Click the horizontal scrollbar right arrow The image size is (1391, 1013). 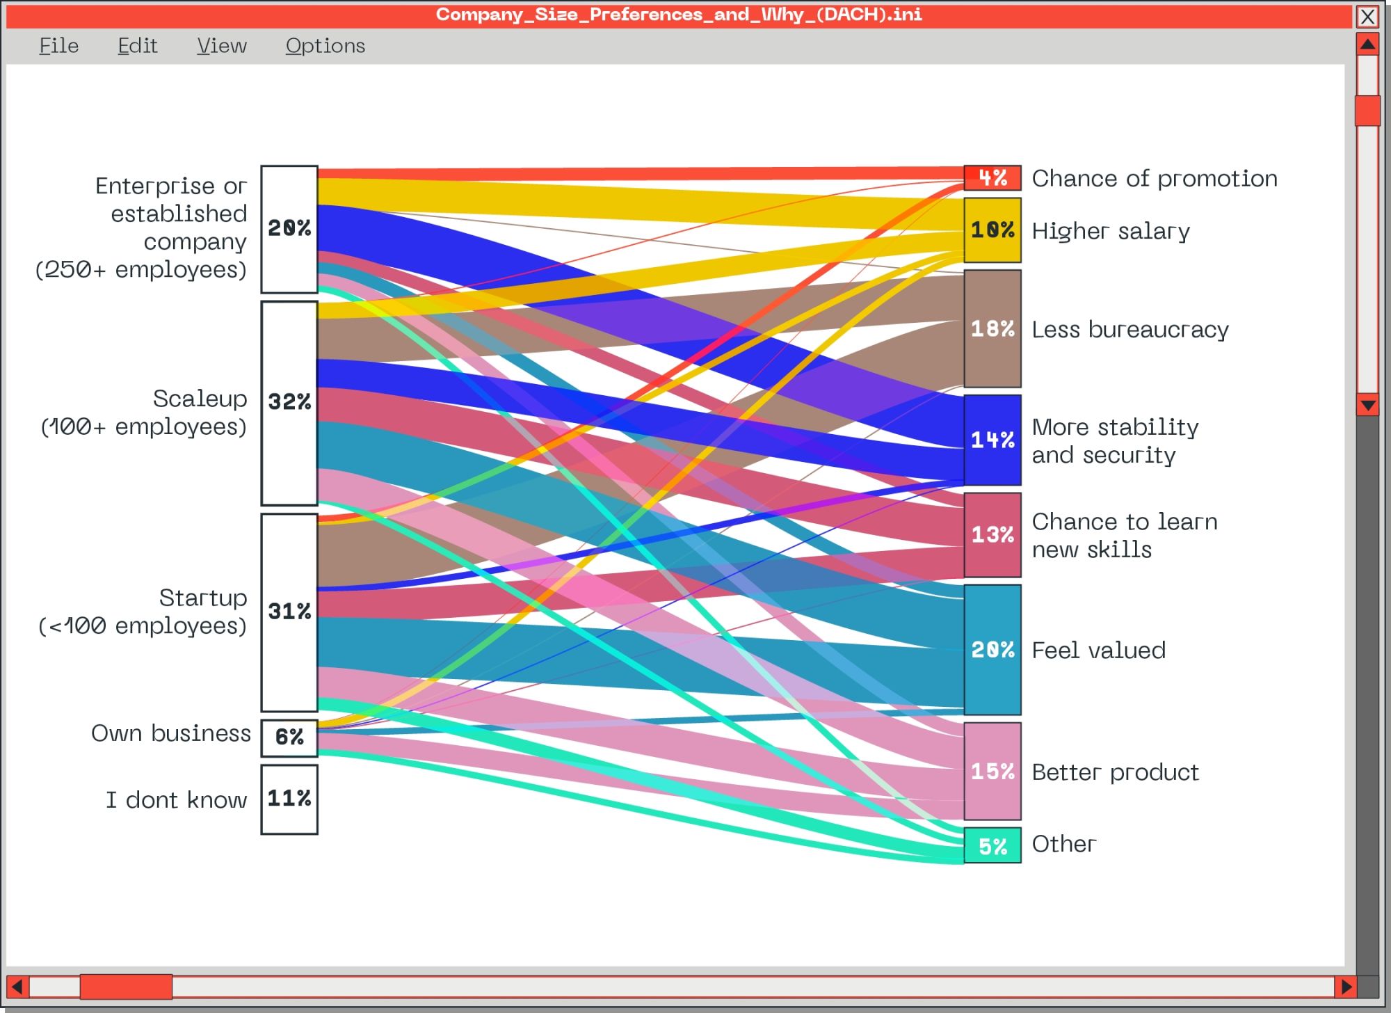pyautogui.click(x=1346, y=987)
